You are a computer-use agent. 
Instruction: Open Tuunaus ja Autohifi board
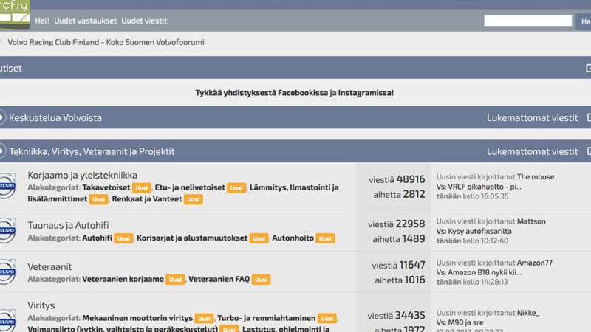click(68, 225)
